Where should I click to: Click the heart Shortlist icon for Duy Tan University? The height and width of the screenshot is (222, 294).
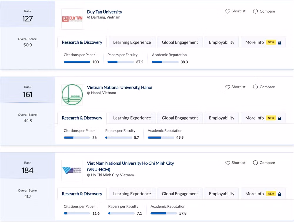point(228,11)
